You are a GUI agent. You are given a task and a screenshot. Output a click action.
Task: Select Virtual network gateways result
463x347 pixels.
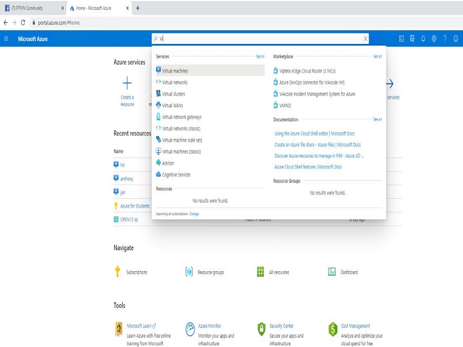[182, 117]
